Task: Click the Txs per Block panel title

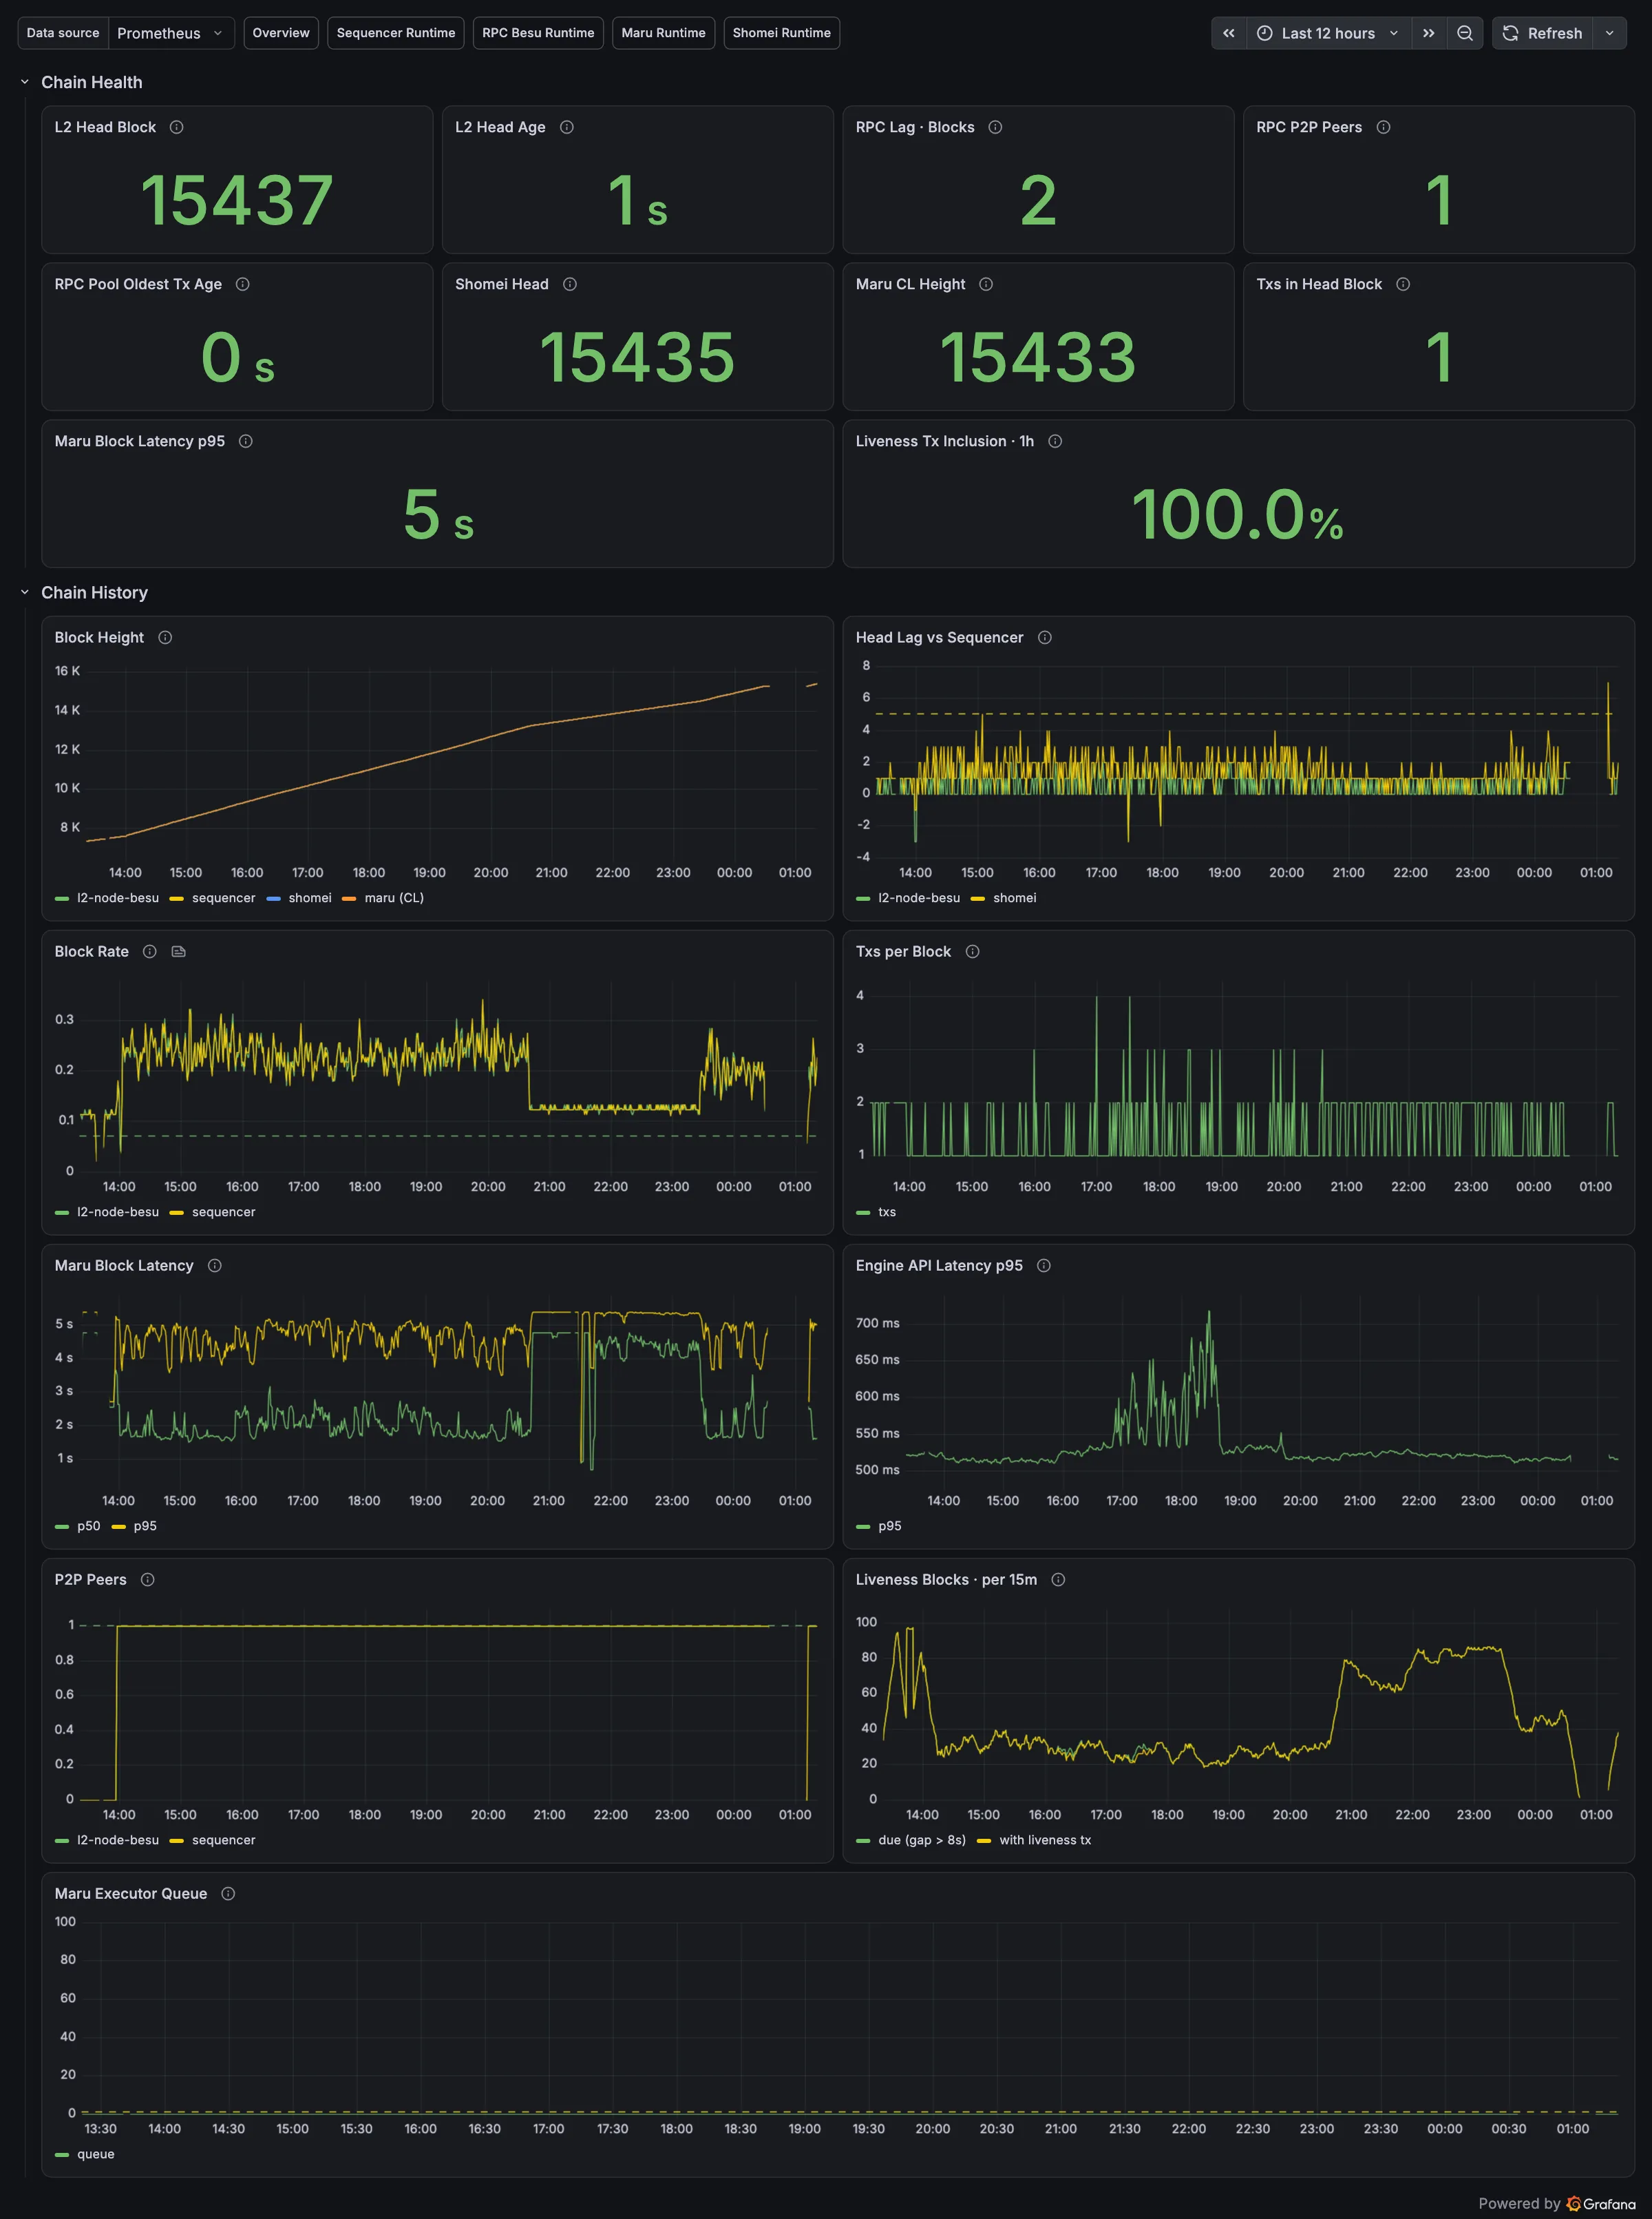Action: (903, 951)
